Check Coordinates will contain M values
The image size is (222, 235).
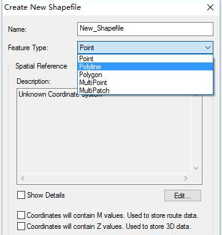[x=21, y=215]
